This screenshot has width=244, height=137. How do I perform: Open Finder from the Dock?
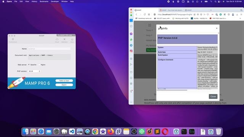click(26, 132)
